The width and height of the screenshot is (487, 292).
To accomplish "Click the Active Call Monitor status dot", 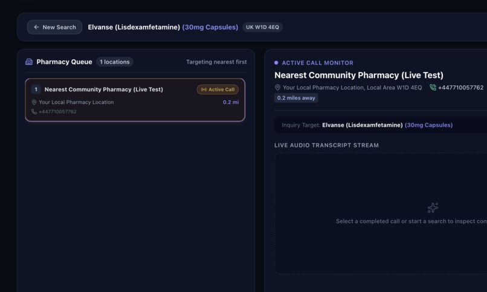I will coord(276,63).
